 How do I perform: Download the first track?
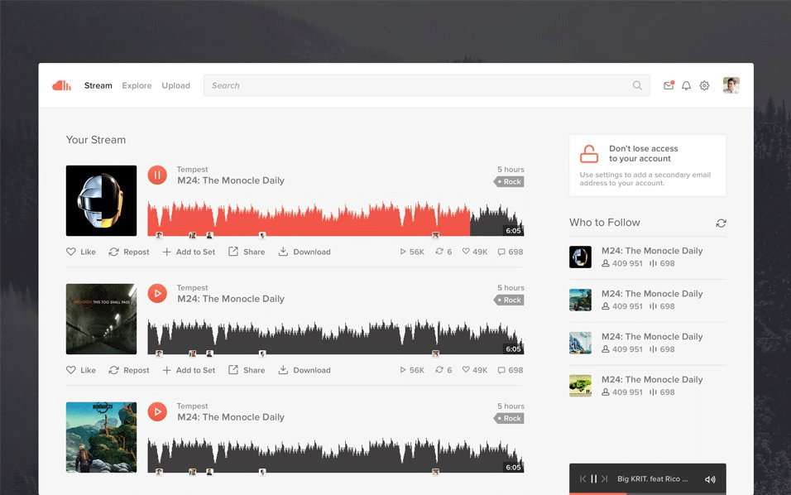pyautogui.click(x=304, y=252)
